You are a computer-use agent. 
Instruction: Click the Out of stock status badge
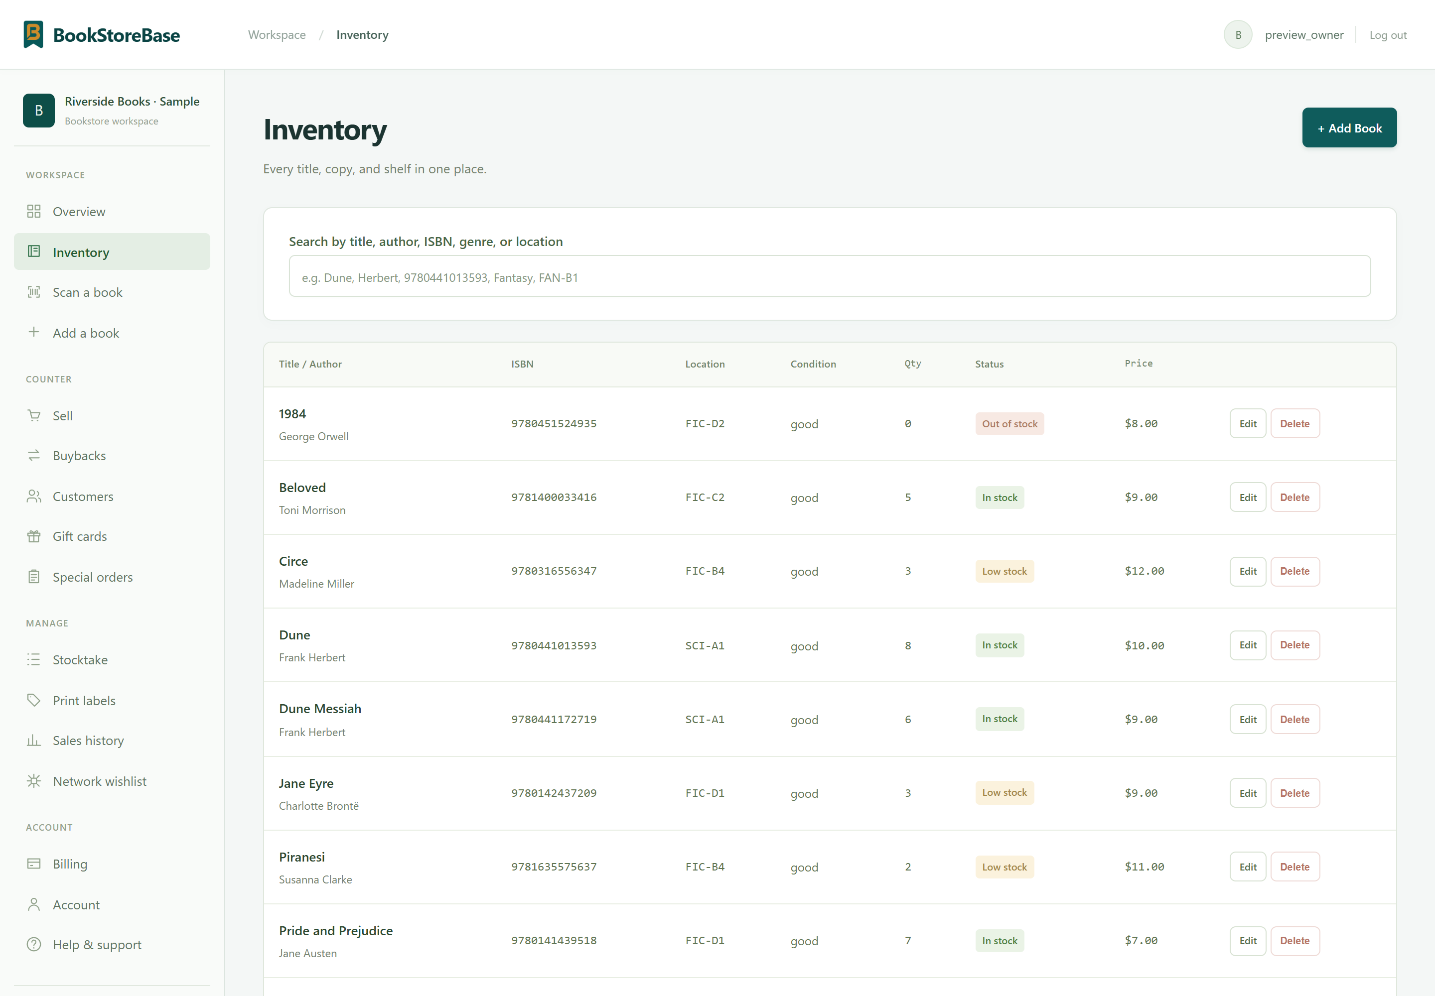[x=1009, y=424]
